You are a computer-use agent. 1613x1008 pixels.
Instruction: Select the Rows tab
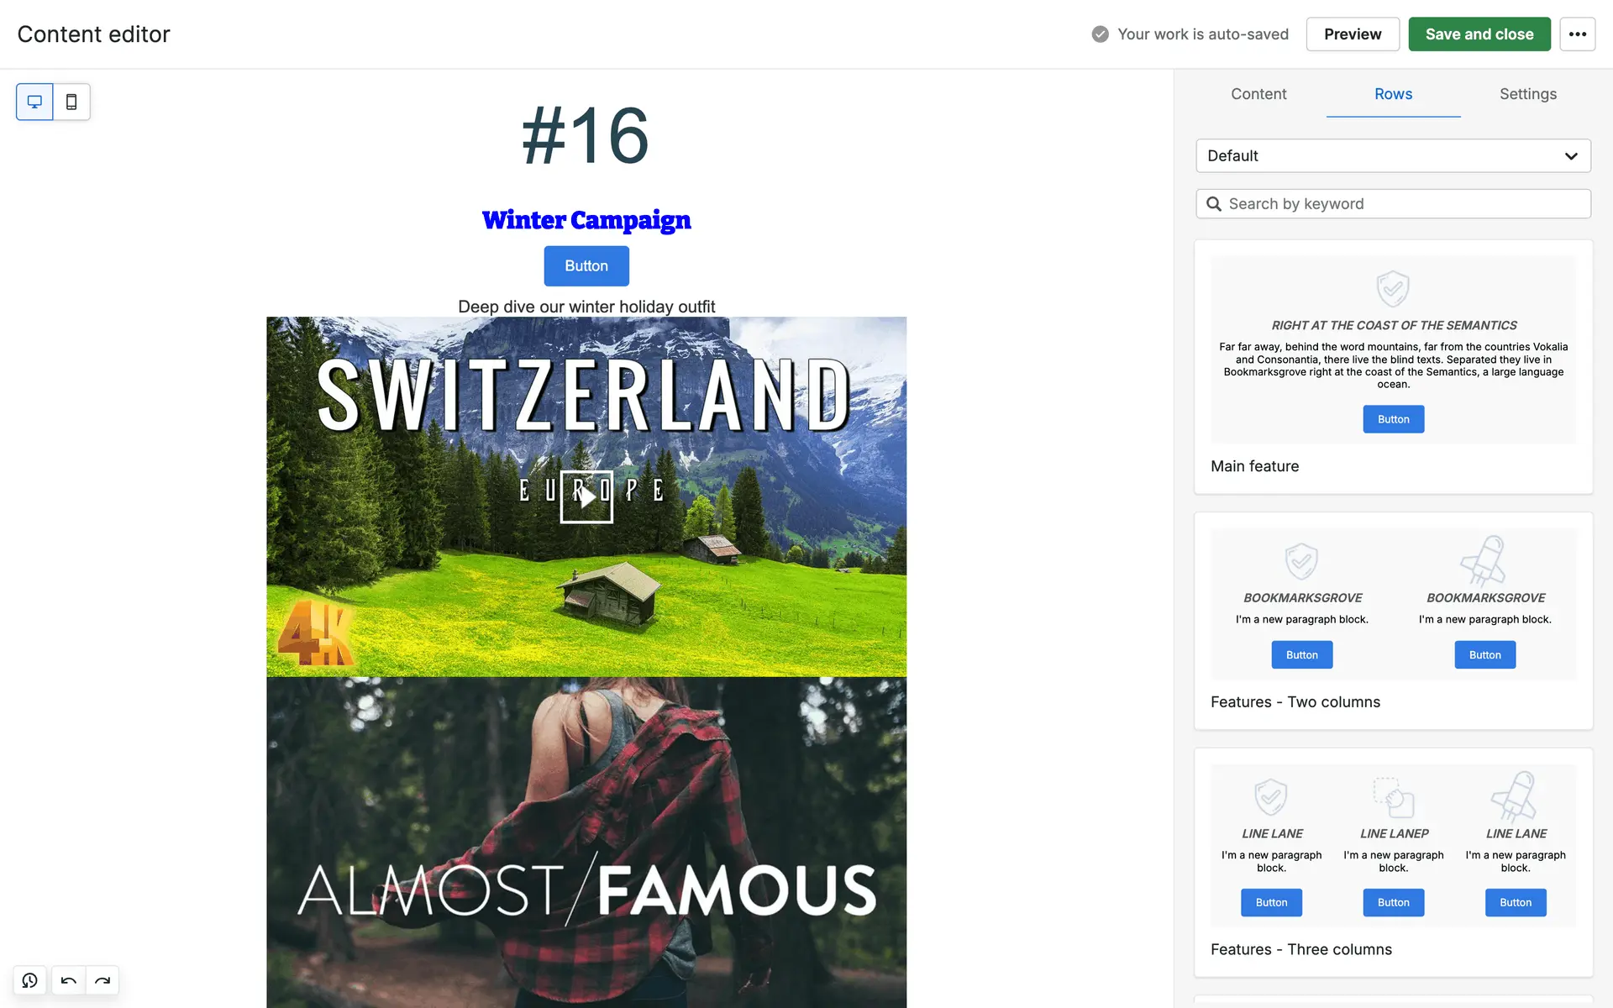(1393, 94)
